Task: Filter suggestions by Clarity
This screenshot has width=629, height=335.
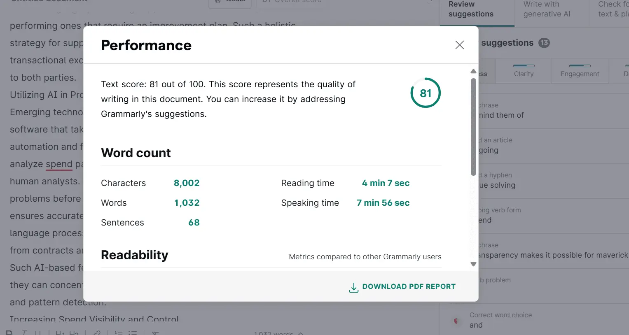Action: click(x=524, y=70)
